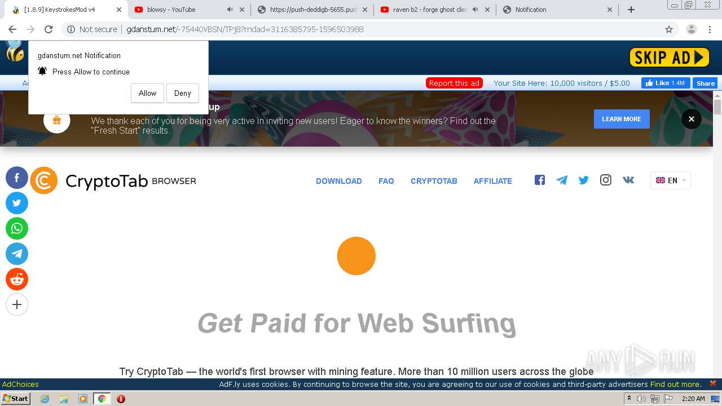
Task: Open a new browser tab
Action: pyautogui.click(x=631, y=10)
